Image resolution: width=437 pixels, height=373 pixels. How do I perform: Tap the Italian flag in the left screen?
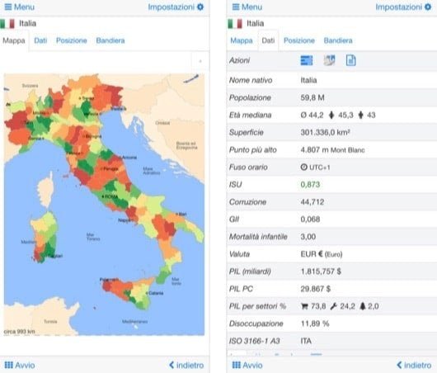7,24
